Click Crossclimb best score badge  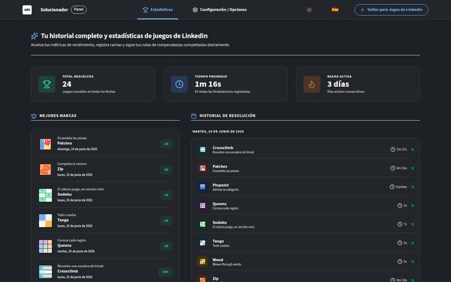[166, 272]
